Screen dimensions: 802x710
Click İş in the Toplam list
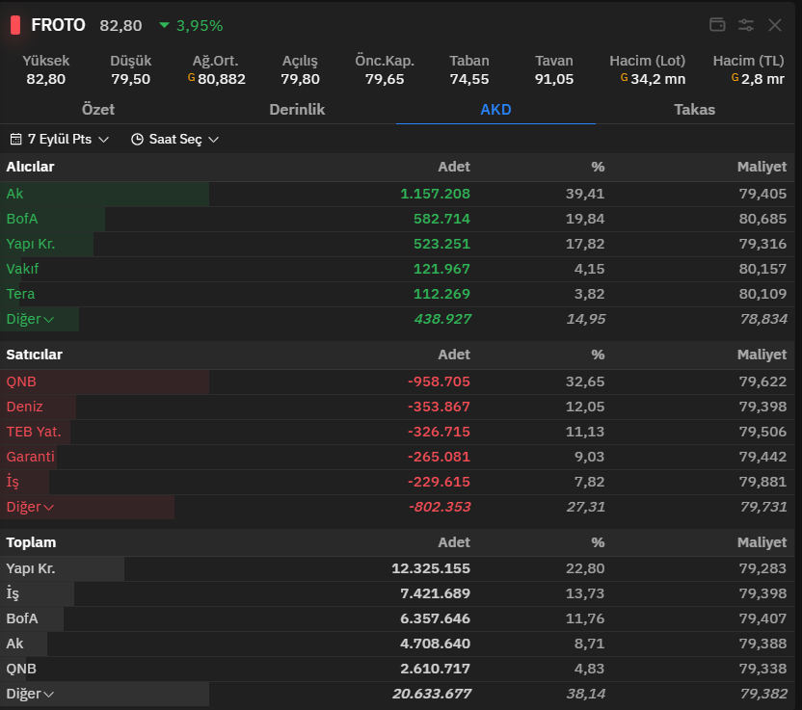[x=13, y=594]
